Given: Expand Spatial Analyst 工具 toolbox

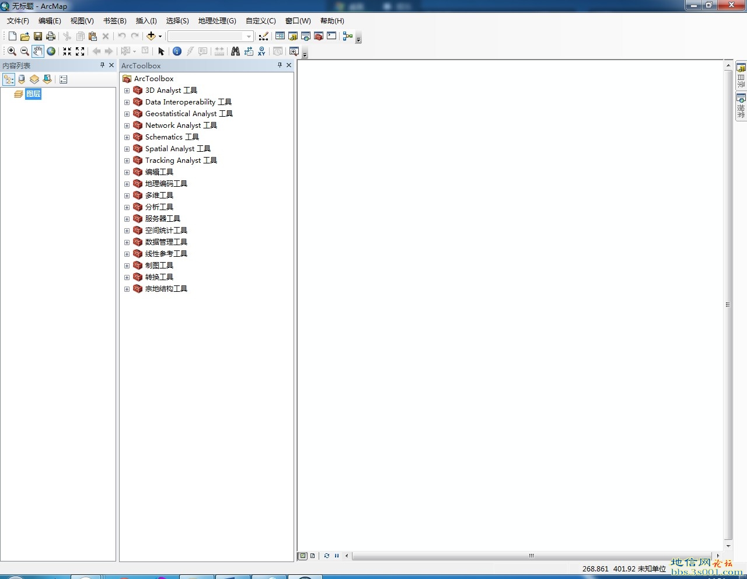Looking at the screenshot, I should pos(127,149).
